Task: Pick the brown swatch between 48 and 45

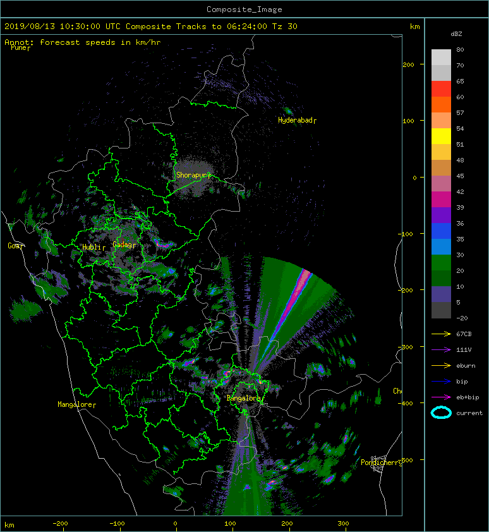Action: tap(441, 168)
